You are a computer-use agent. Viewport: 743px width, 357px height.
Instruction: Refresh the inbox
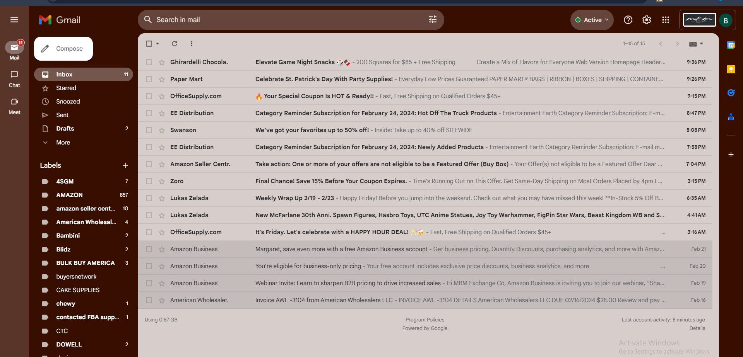coord(175,44)
